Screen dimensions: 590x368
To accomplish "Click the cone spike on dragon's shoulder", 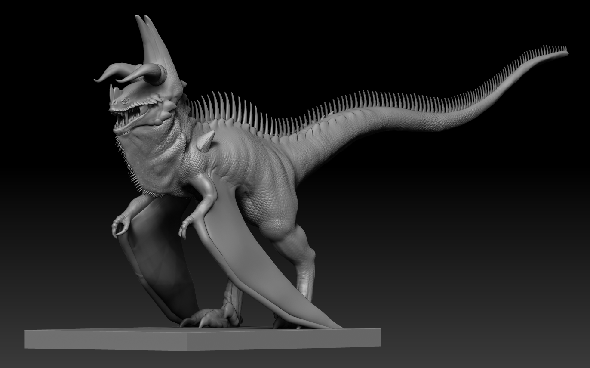I will [x=205, y=142].
